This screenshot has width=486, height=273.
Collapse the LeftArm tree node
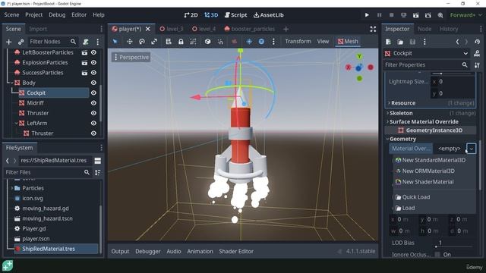tap(17, 123)
